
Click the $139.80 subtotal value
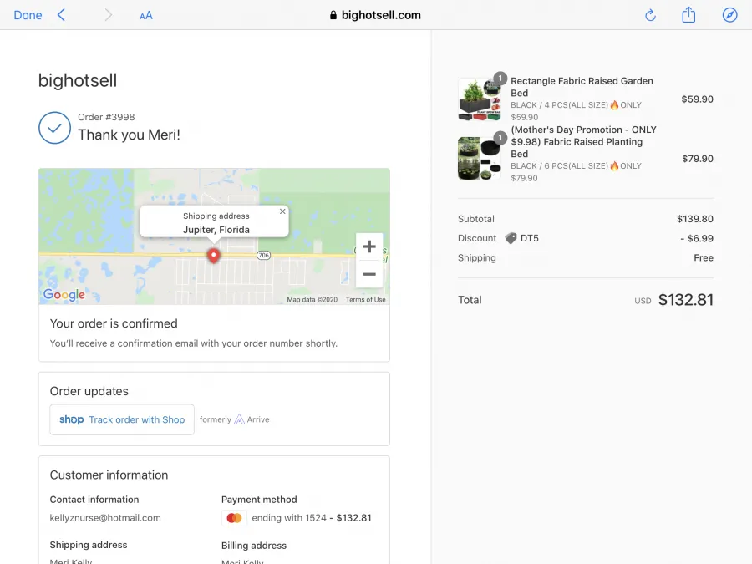[695, 219]
